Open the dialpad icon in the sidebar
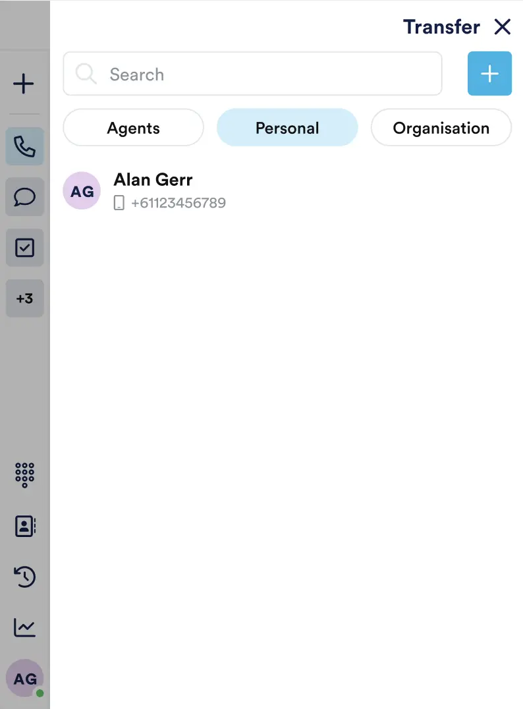Screen dimensions: 523x709 pyautogui.click(x=24, y=475)
